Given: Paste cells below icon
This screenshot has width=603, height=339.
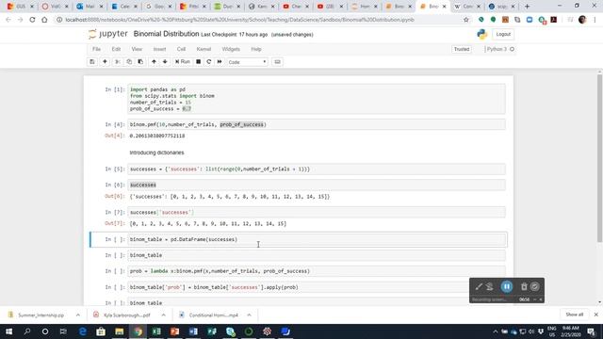Looking at the screenshot, I should tap(140, 62).
